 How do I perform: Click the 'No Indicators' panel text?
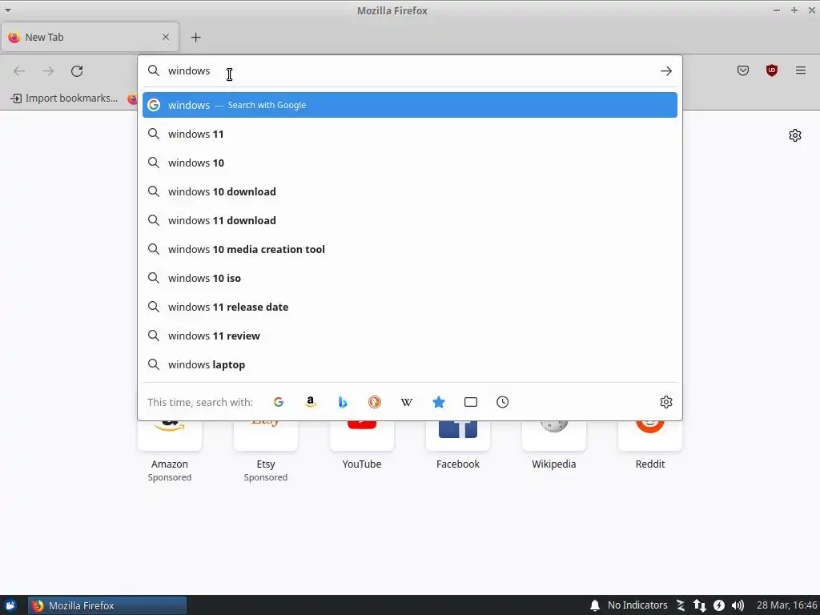[637, 605]
